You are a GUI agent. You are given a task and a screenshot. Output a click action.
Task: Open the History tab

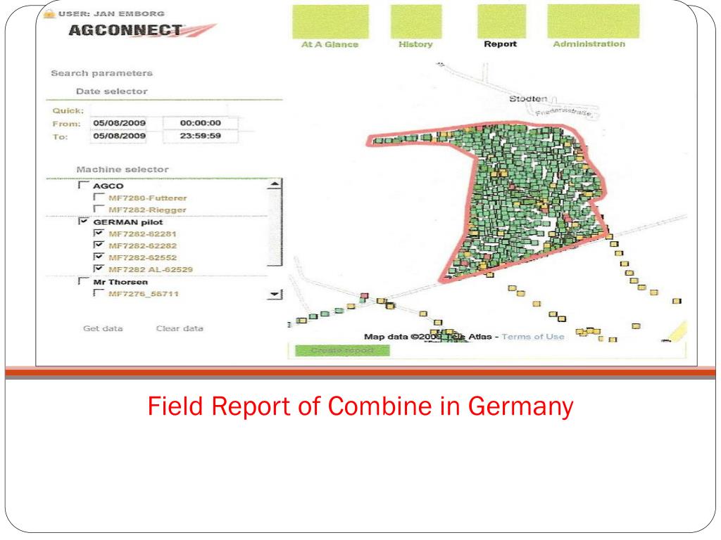(x=415, y=44)
